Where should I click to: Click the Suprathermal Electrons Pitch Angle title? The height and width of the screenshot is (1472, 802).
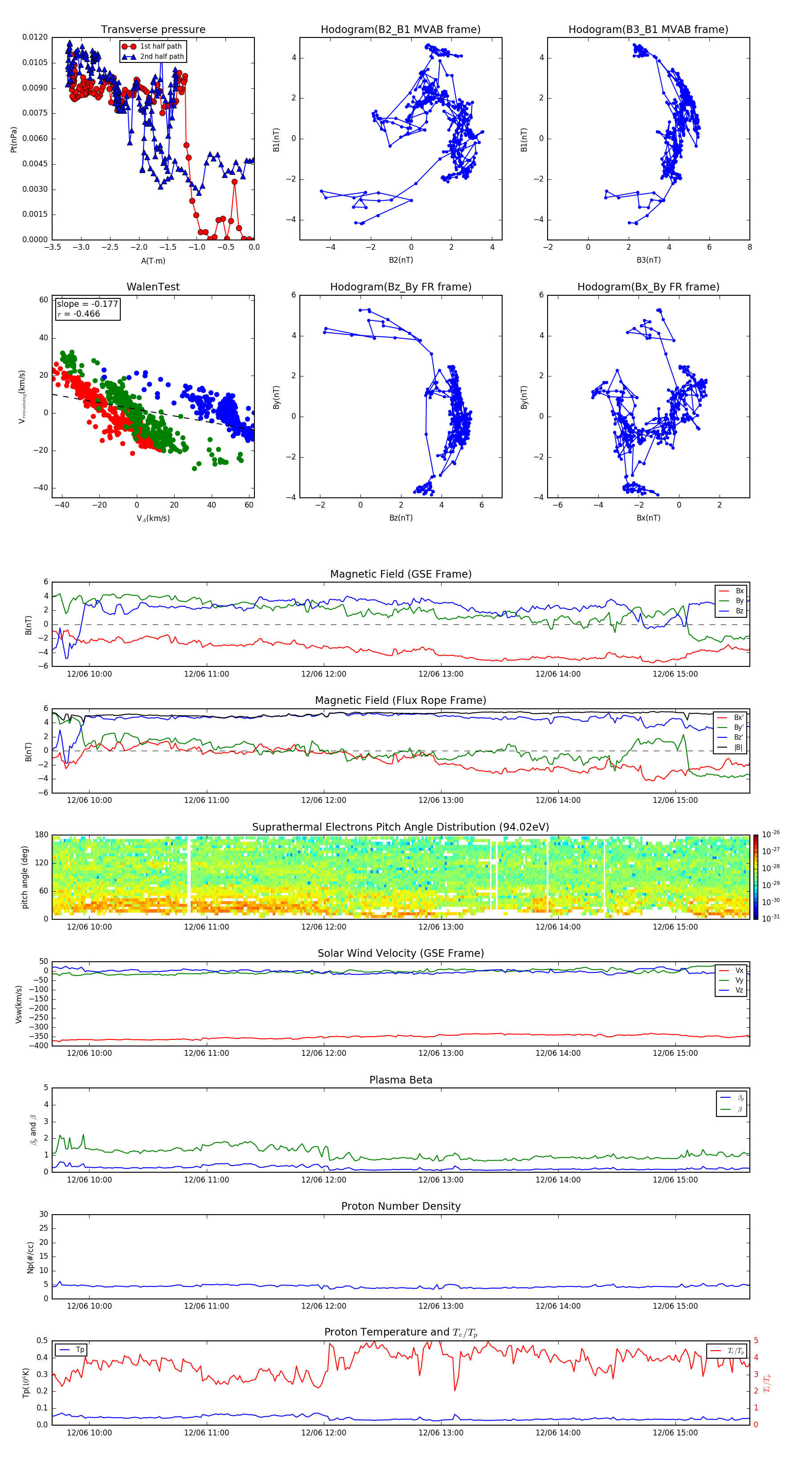point(401,827)
